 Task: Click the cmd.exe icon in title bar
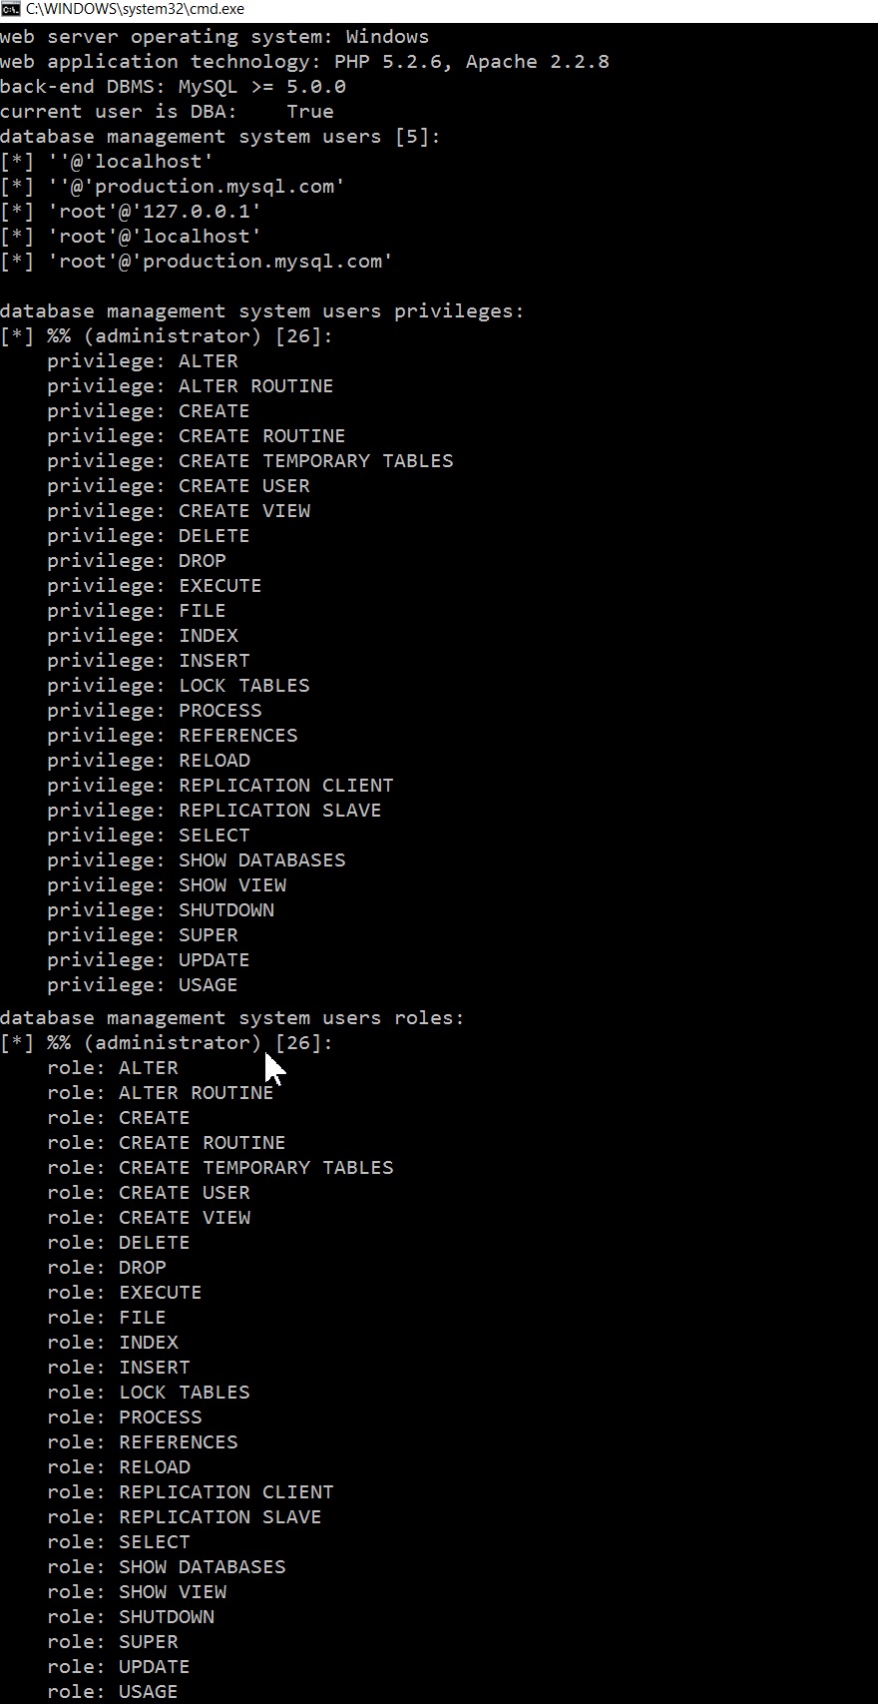[x=11, y=9]
